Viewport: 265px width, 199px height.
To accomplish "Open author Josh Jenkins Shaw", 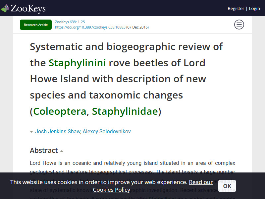I will pyautogui.click(x=58, y=131).
